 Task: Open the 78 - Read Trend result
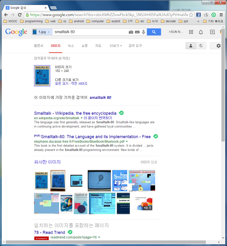50,232
